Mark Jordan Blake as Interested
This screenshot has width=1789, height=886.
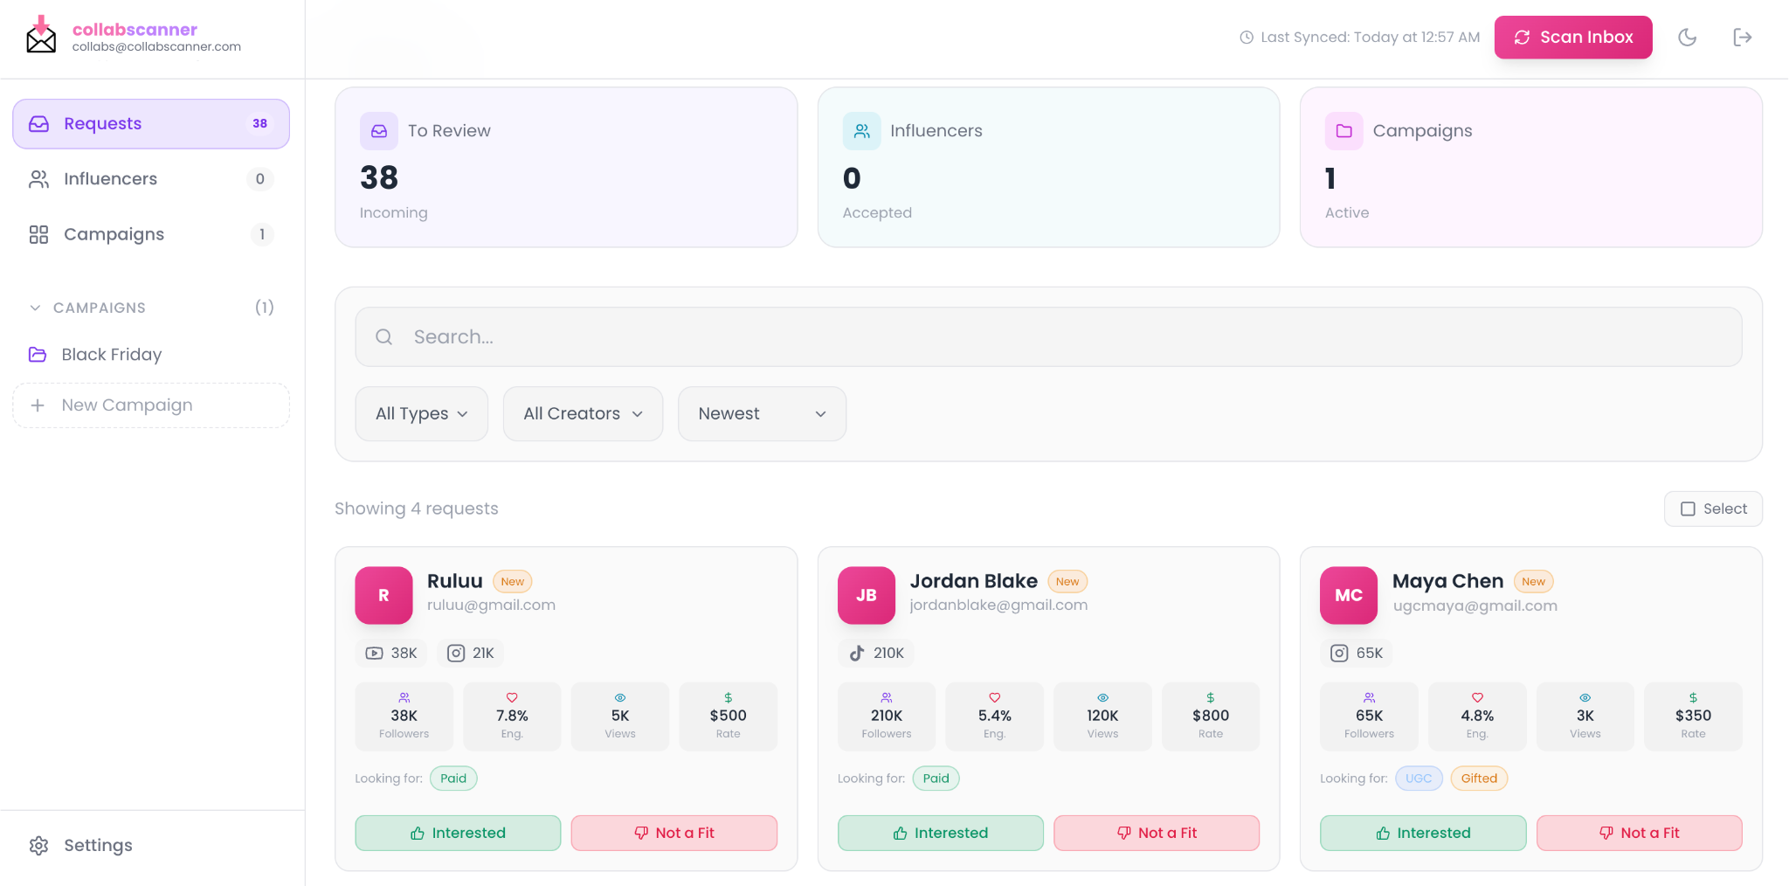pos(940,833)
